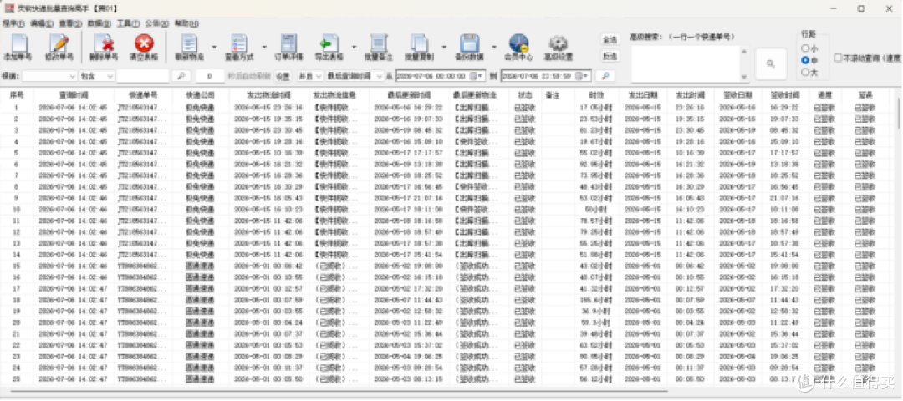
Task: Click the auto refresh seconds field showing 0
Action: [210, 76]
